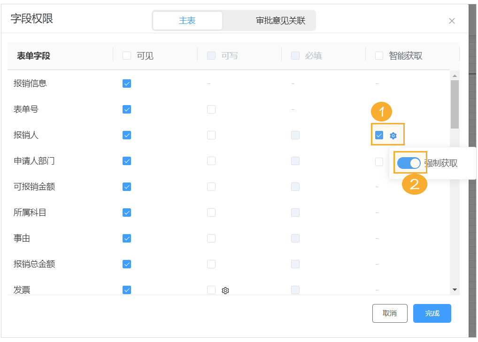Check the 必填 column header checkbox
This screenshot has width=478, height=342.
click(295, 55)
